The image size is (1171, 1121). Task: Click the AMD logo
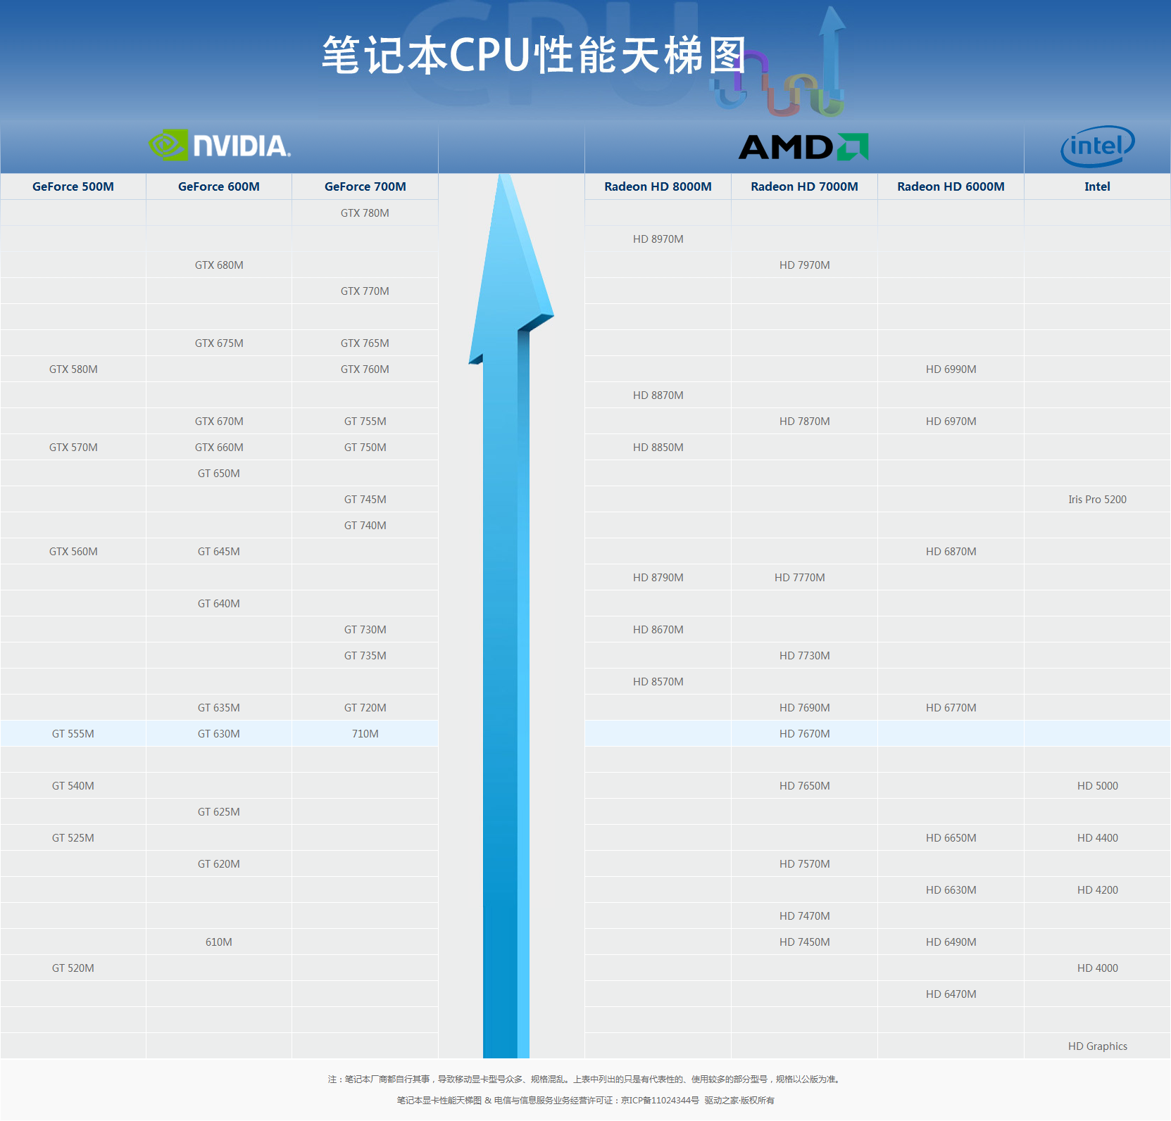(803, 147)
